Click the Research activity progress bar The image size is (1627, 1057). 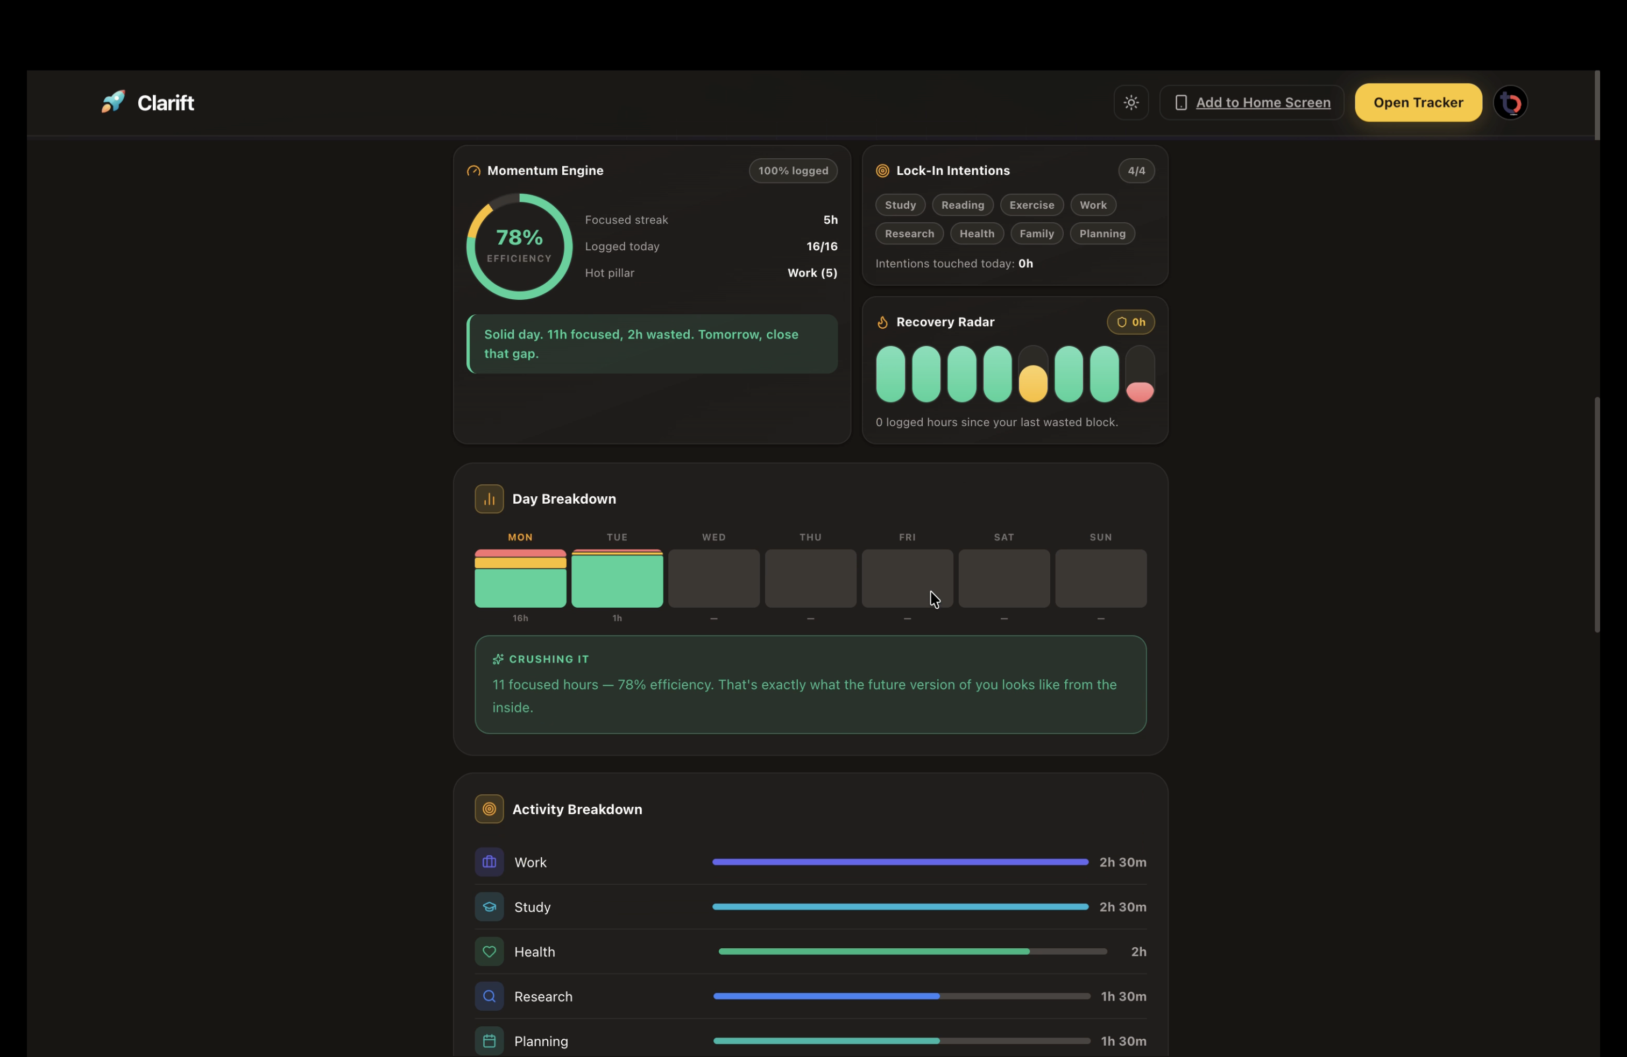(902, 997)
